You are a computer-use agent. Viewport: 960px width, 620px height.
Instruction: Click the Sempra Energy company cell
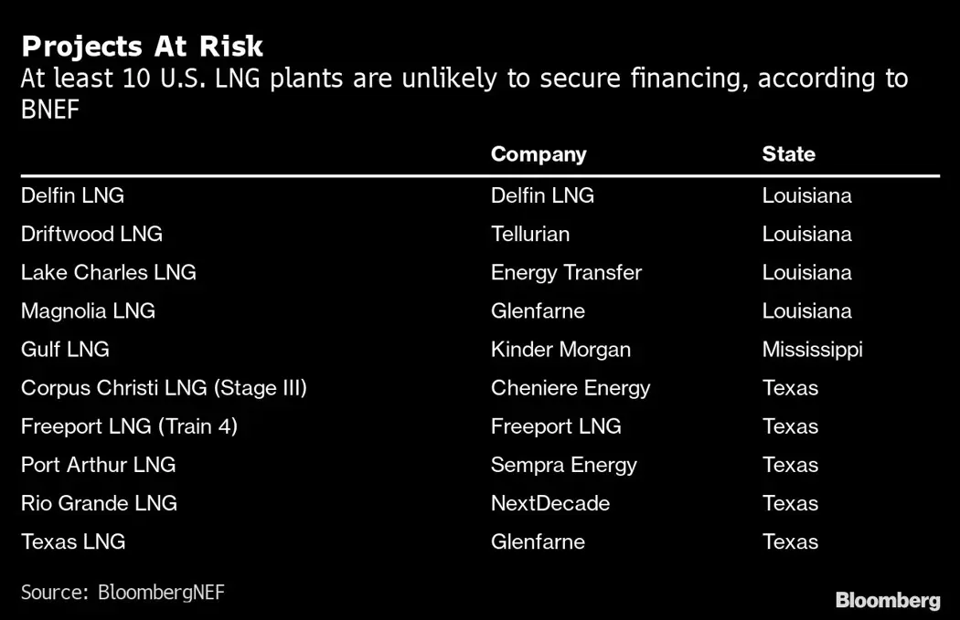tap(563, 464)
